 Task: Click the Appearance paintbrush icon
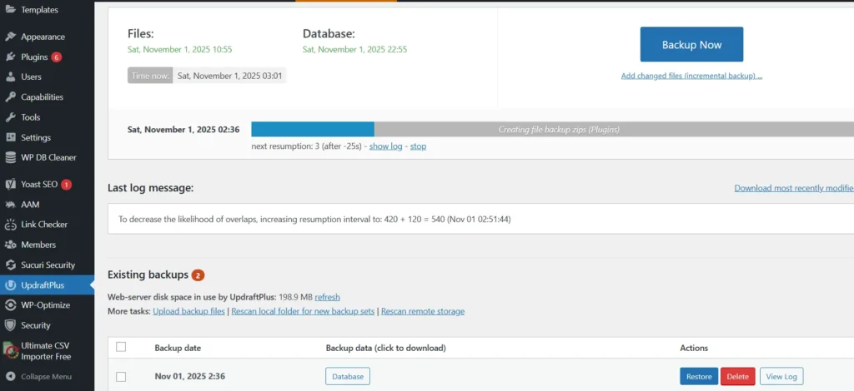(10, 37)
